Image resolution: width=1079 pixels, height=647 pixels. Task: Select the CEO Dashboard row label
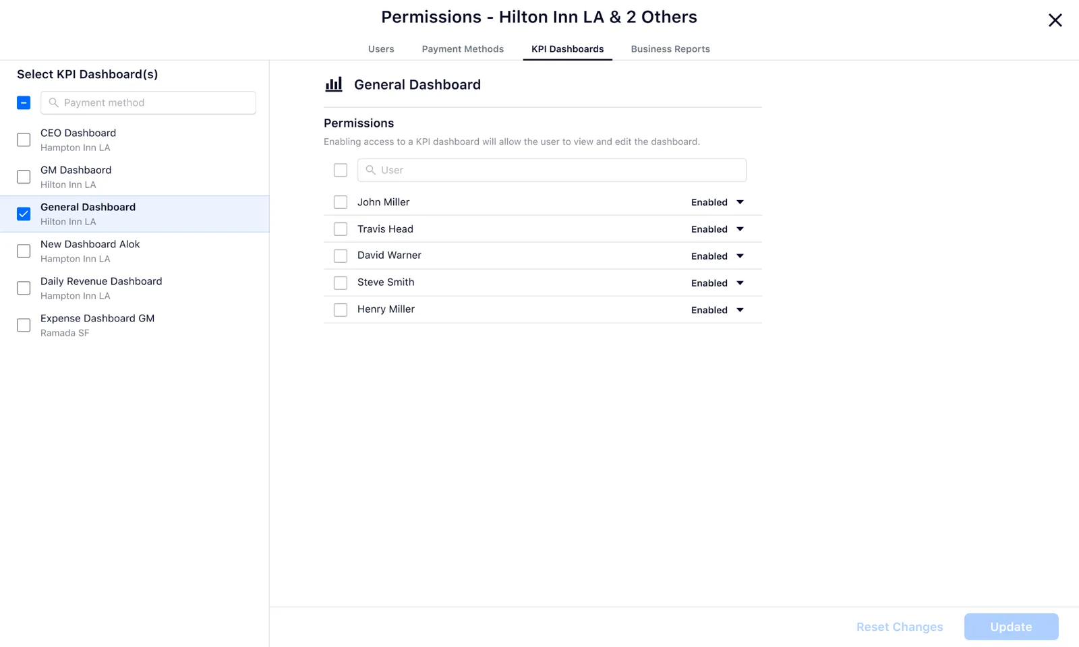click(x=78, y=133)
